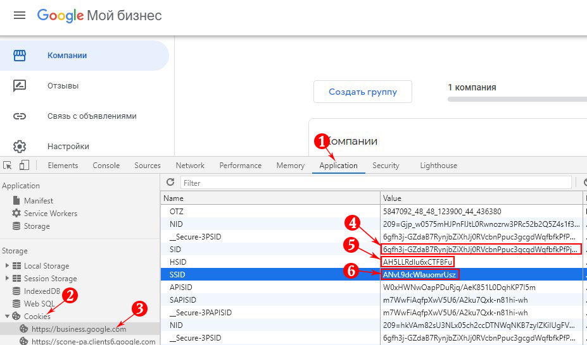Screen dimensions: 587x345
Task: Expand the Local Storage tree node
Action: pos(7,266)
